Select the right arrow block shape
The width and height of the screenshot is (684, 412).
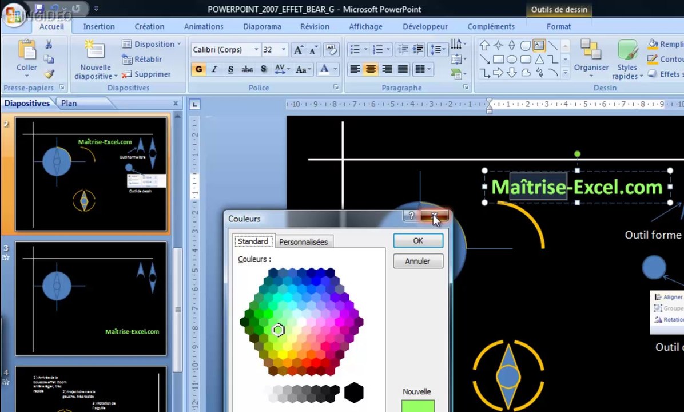498,73
